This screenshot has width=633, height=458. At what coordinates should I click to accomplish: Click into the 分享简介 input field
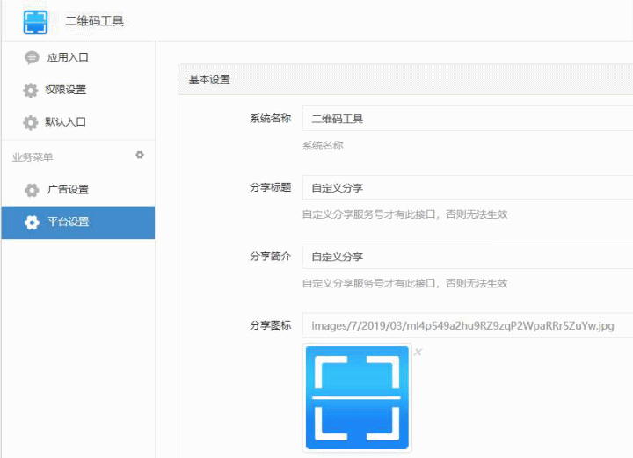tap(468, 256)
